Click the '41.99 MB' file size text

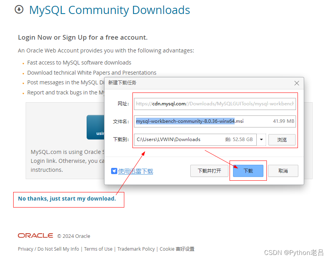tap(284, 121)
